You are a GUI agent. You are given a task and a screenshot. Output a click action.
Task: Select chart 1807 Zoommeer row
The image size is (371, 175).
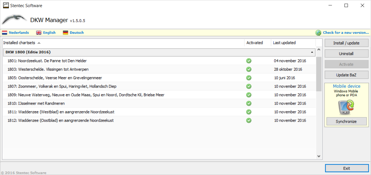(x=159, y=86)
